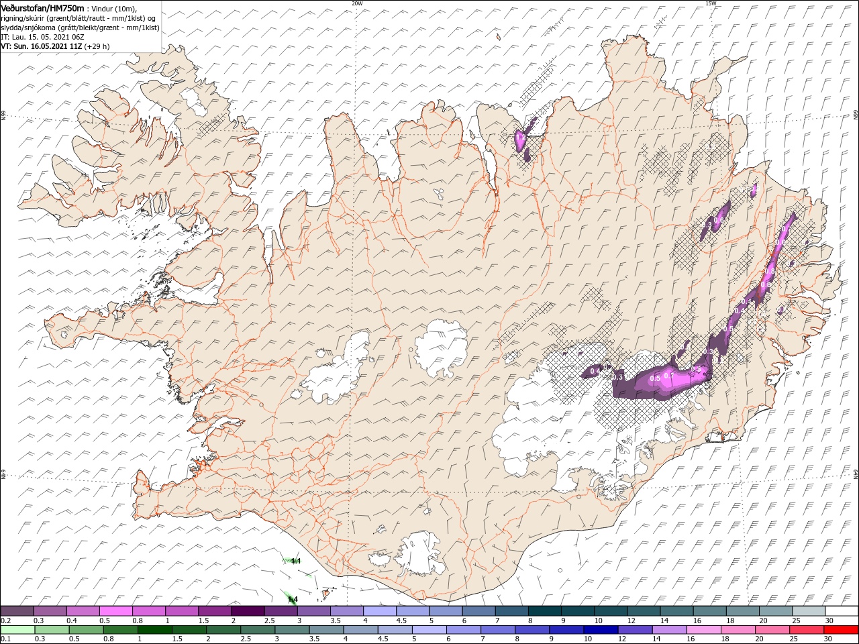The width and height of the screenshot is (859, 644).
Task: Click the 30 label on the bottom legend
Action: (x=828, y=639)
